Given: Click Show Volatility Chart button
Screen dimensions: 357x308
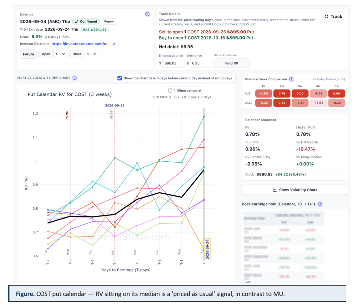Looking at the screenshot, I should (295, 190).
